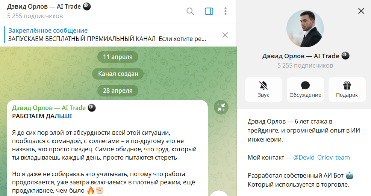This screenshot has width=371, height=196.
Task: Click the Канал создан service message
Action: 118,74
